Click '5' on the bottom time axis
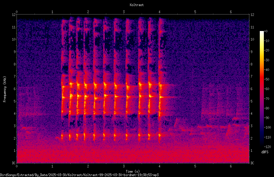The height and width of the screenshot is (177, 274). [x=195, y=166]
